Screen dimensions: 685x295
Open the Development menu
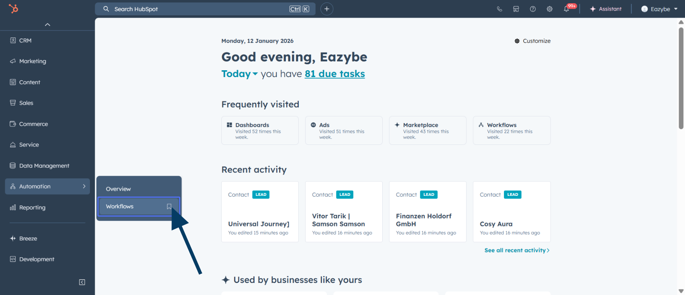pyautogui.click(x=47, y=259)
